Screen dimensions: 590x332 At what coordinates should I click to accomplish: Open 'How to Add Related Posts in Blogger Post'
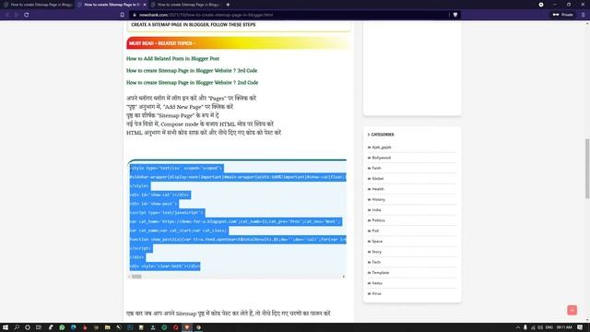point(172,59)
